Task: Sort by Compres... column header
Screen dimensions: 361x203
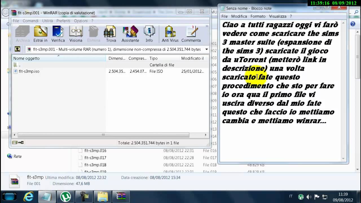Action: 137,58
